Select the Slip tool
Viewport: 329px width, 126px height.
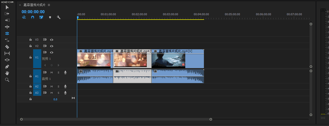click(7, 53)
